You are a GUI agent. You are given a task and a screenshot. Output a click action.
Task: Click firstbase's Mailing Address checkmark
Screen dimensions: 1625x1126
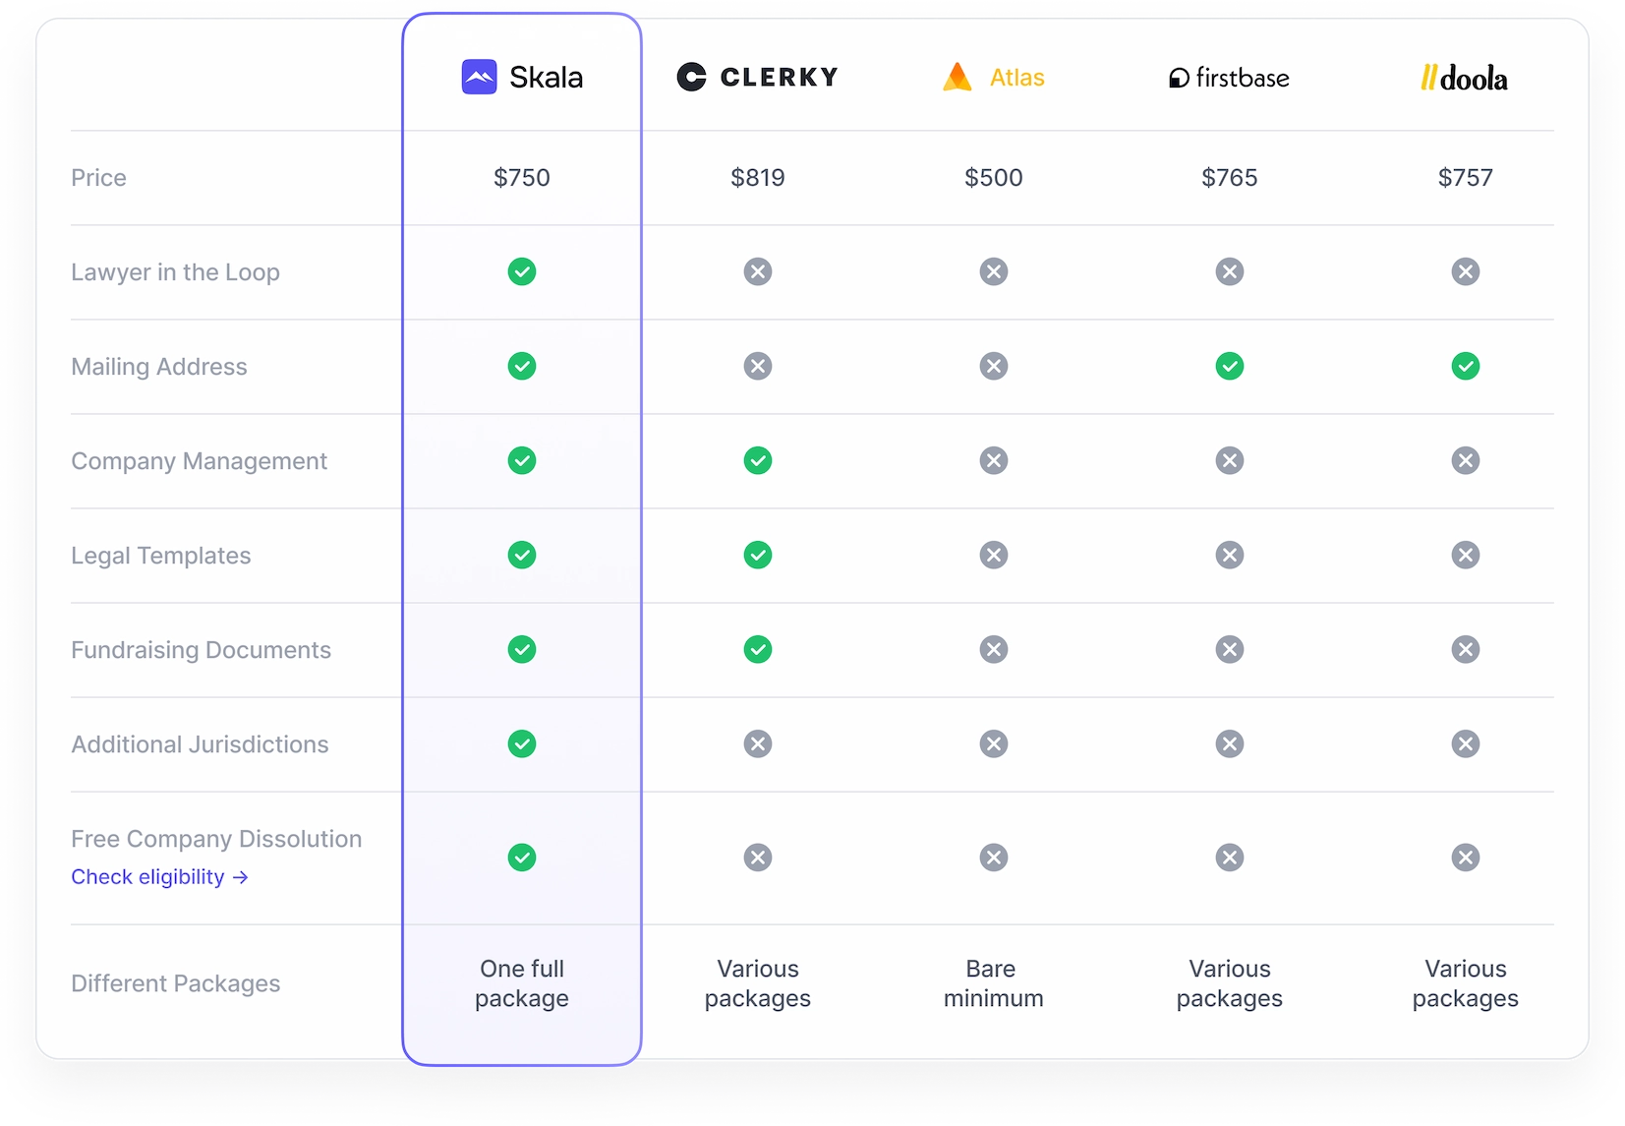point(1230,366)
